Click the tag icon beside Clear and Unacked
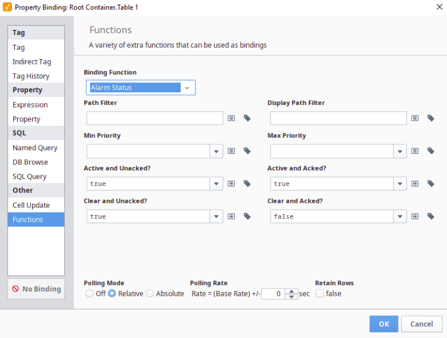447x338 pixels. point(247,216)
